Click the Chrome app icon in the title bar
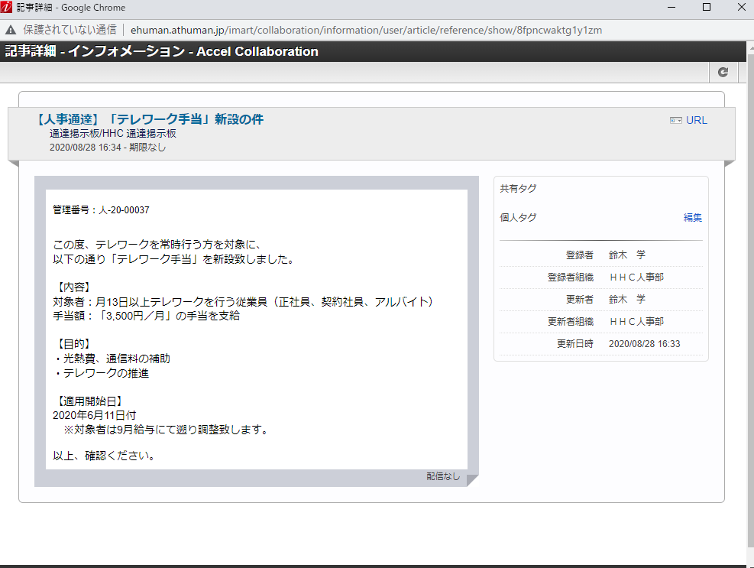The width and height of the screenshot is (754, 568). (x=8, y=7)
